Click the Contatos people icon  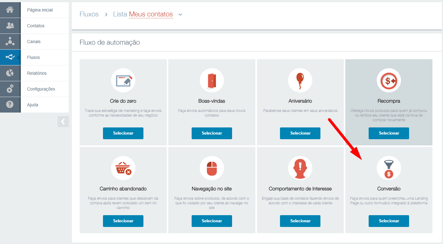coord(10,26)
